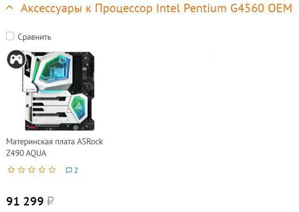Click the gamepad gaming badge icon
Screen dimensions: 299x212
(16, 59)
